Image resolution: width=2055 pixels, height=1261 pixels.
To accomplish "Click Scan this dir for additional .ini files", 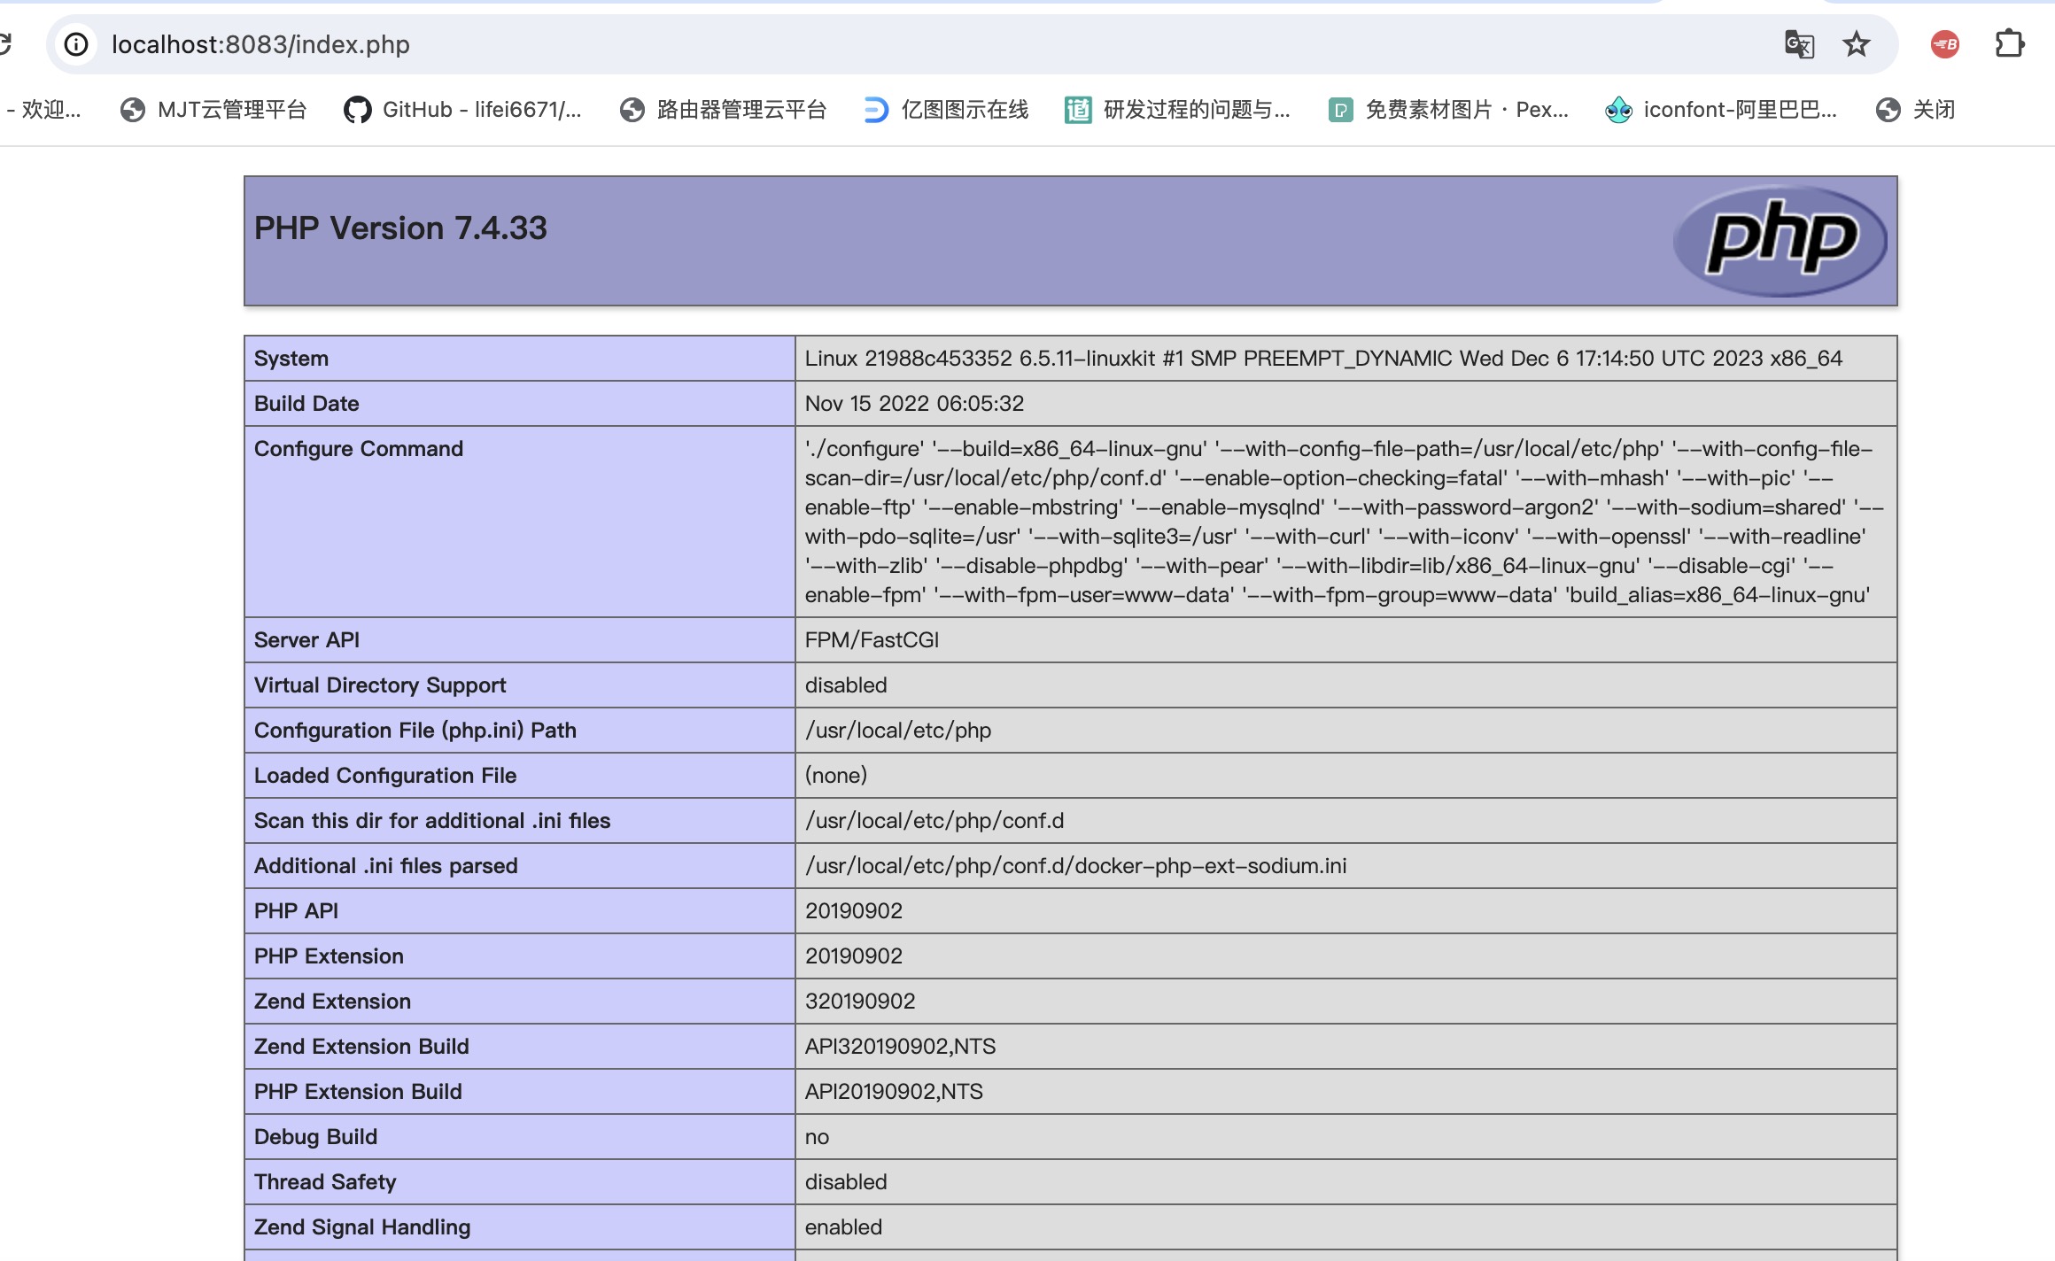I will click(432, 821).
